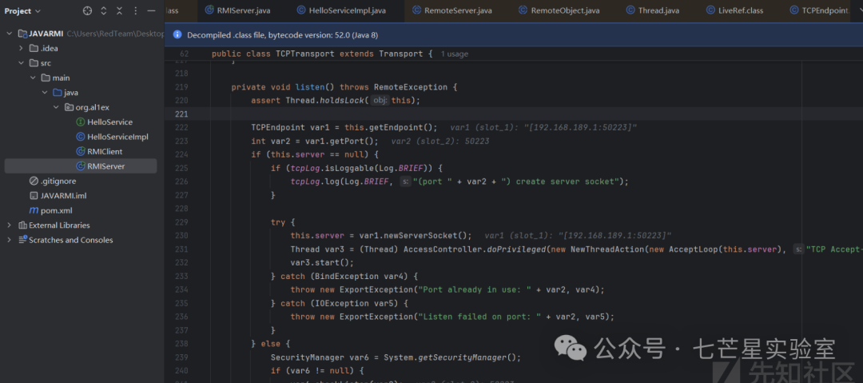Click the Select Opened File locate icon
Image resolution: width=863 pixels, height=383 pixels.
tap(88, 10)
